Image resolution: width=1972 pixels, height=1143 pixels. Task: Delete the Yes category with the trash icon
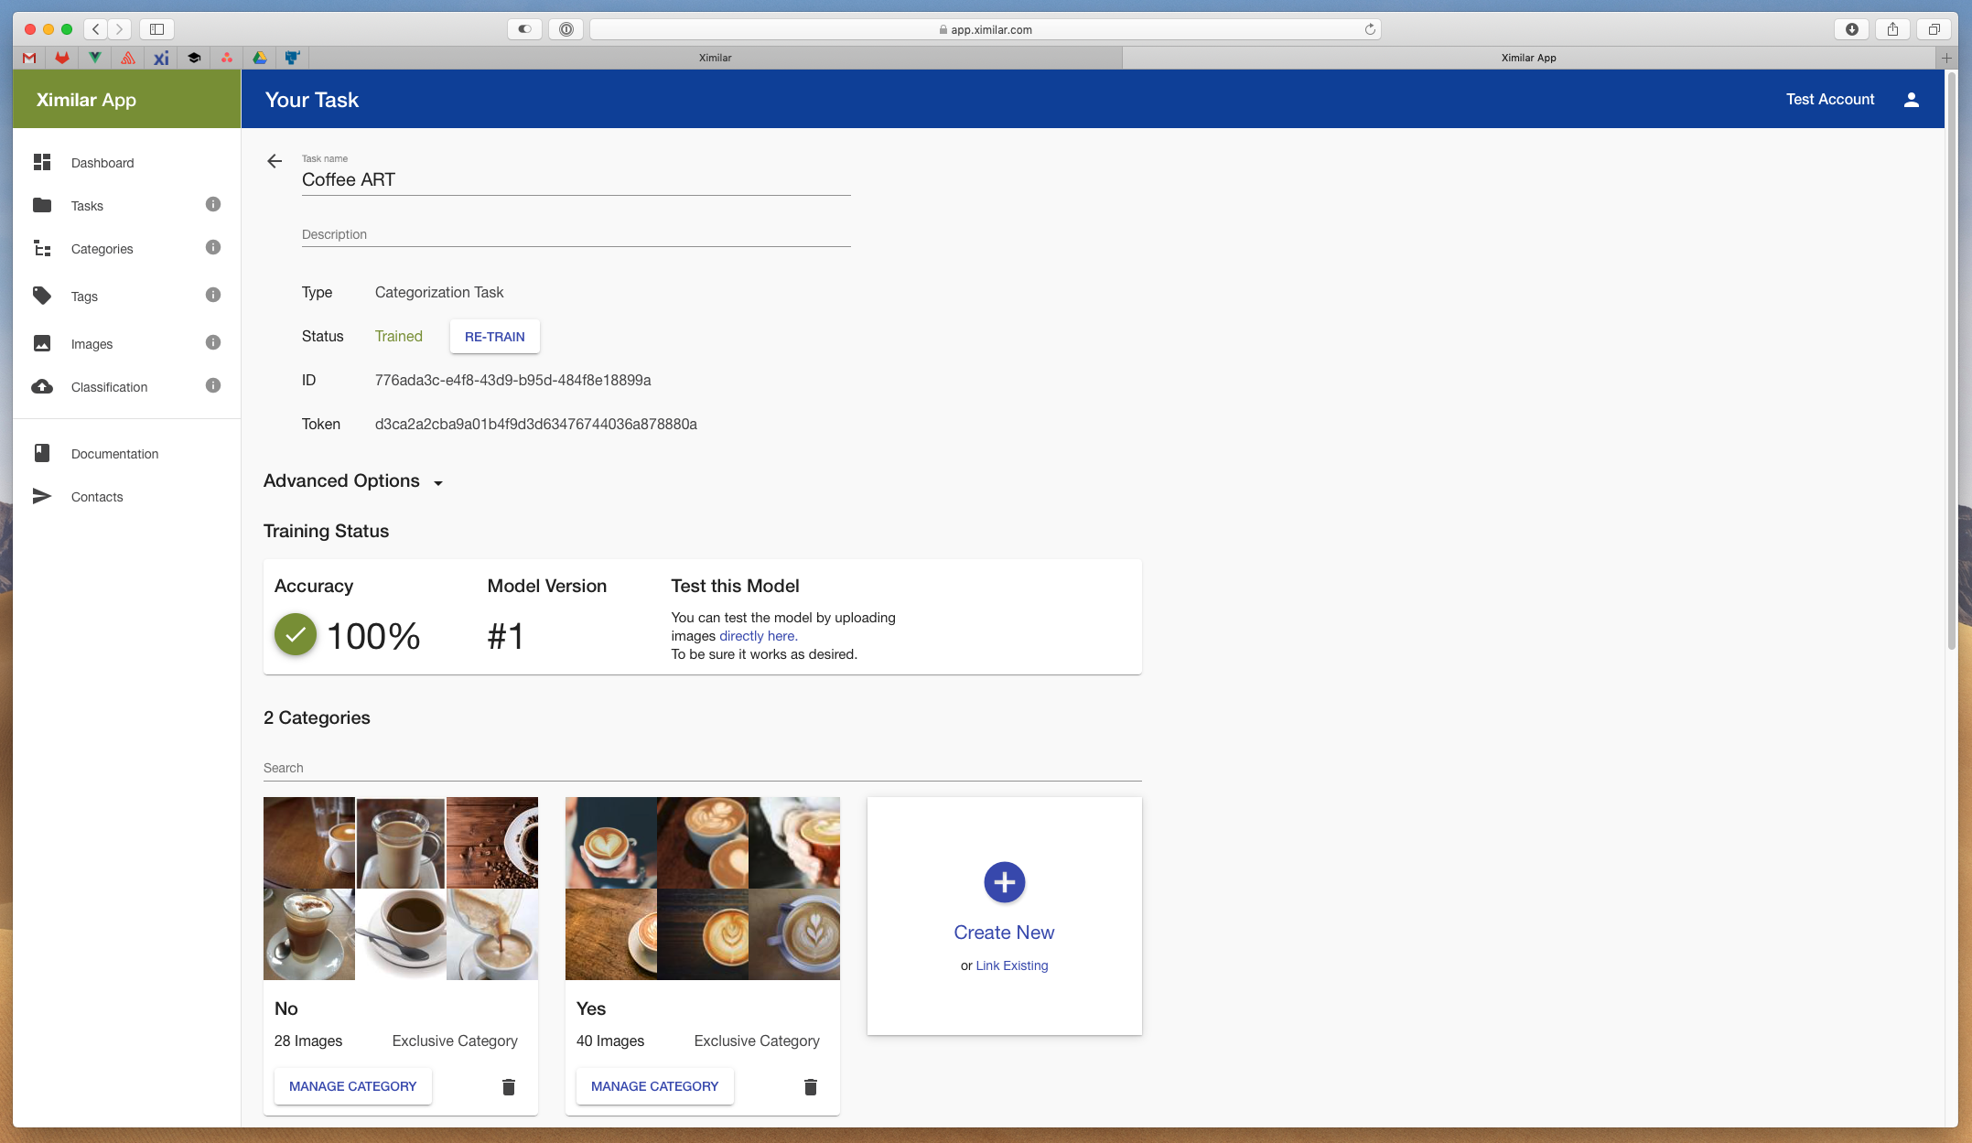810,1086
